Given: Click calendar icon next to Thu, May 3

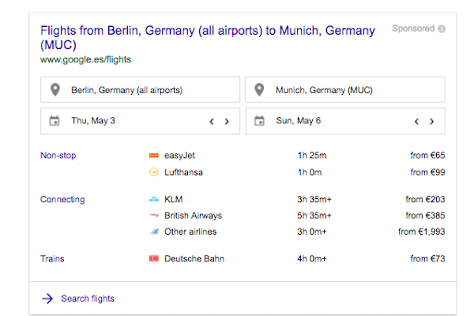Looking at the screenshot, I should coord(55,121).
